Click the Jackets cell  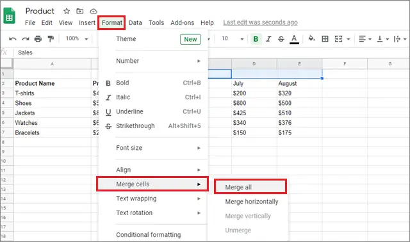click(x=53, y=113)
